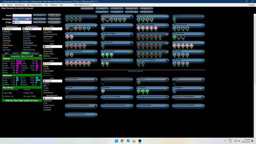
Task: Click the enhancement slot under Mystic Flight
Action: [103, 37]
